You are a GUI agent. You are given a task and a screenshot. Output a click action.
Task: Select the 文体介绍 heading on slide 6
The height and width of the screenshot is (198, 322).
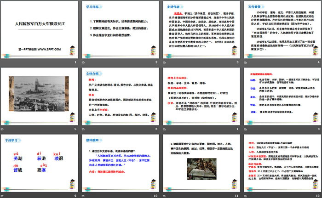[93, 73]
